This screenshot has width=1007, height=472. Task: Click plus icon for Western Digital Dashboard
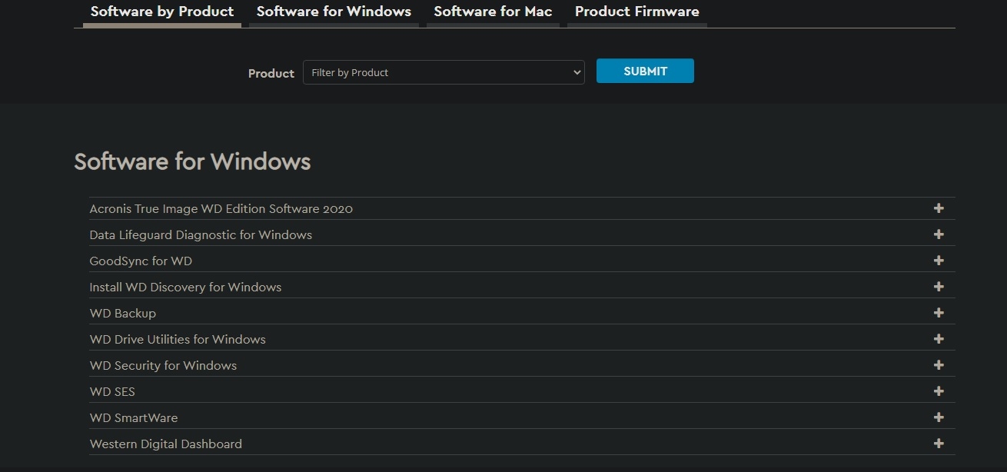938,444
